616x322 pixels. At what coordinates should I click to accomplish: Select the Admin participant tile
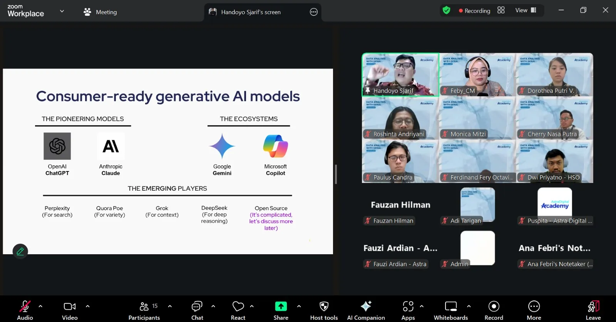pos(477,248)
